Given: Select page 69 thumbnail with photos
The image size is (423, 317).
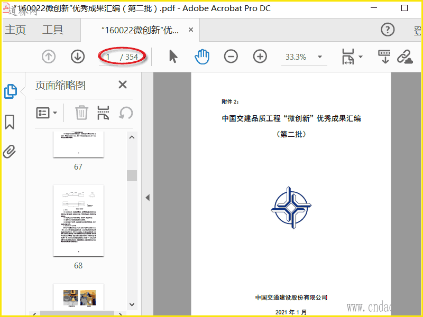Looking at the screenshot, I should 78,296.
